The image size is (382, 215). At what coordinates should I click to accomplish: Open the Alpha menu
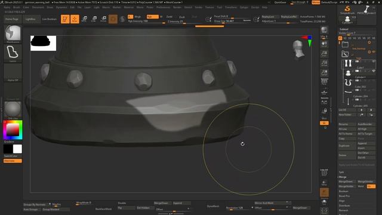(7, 7)
